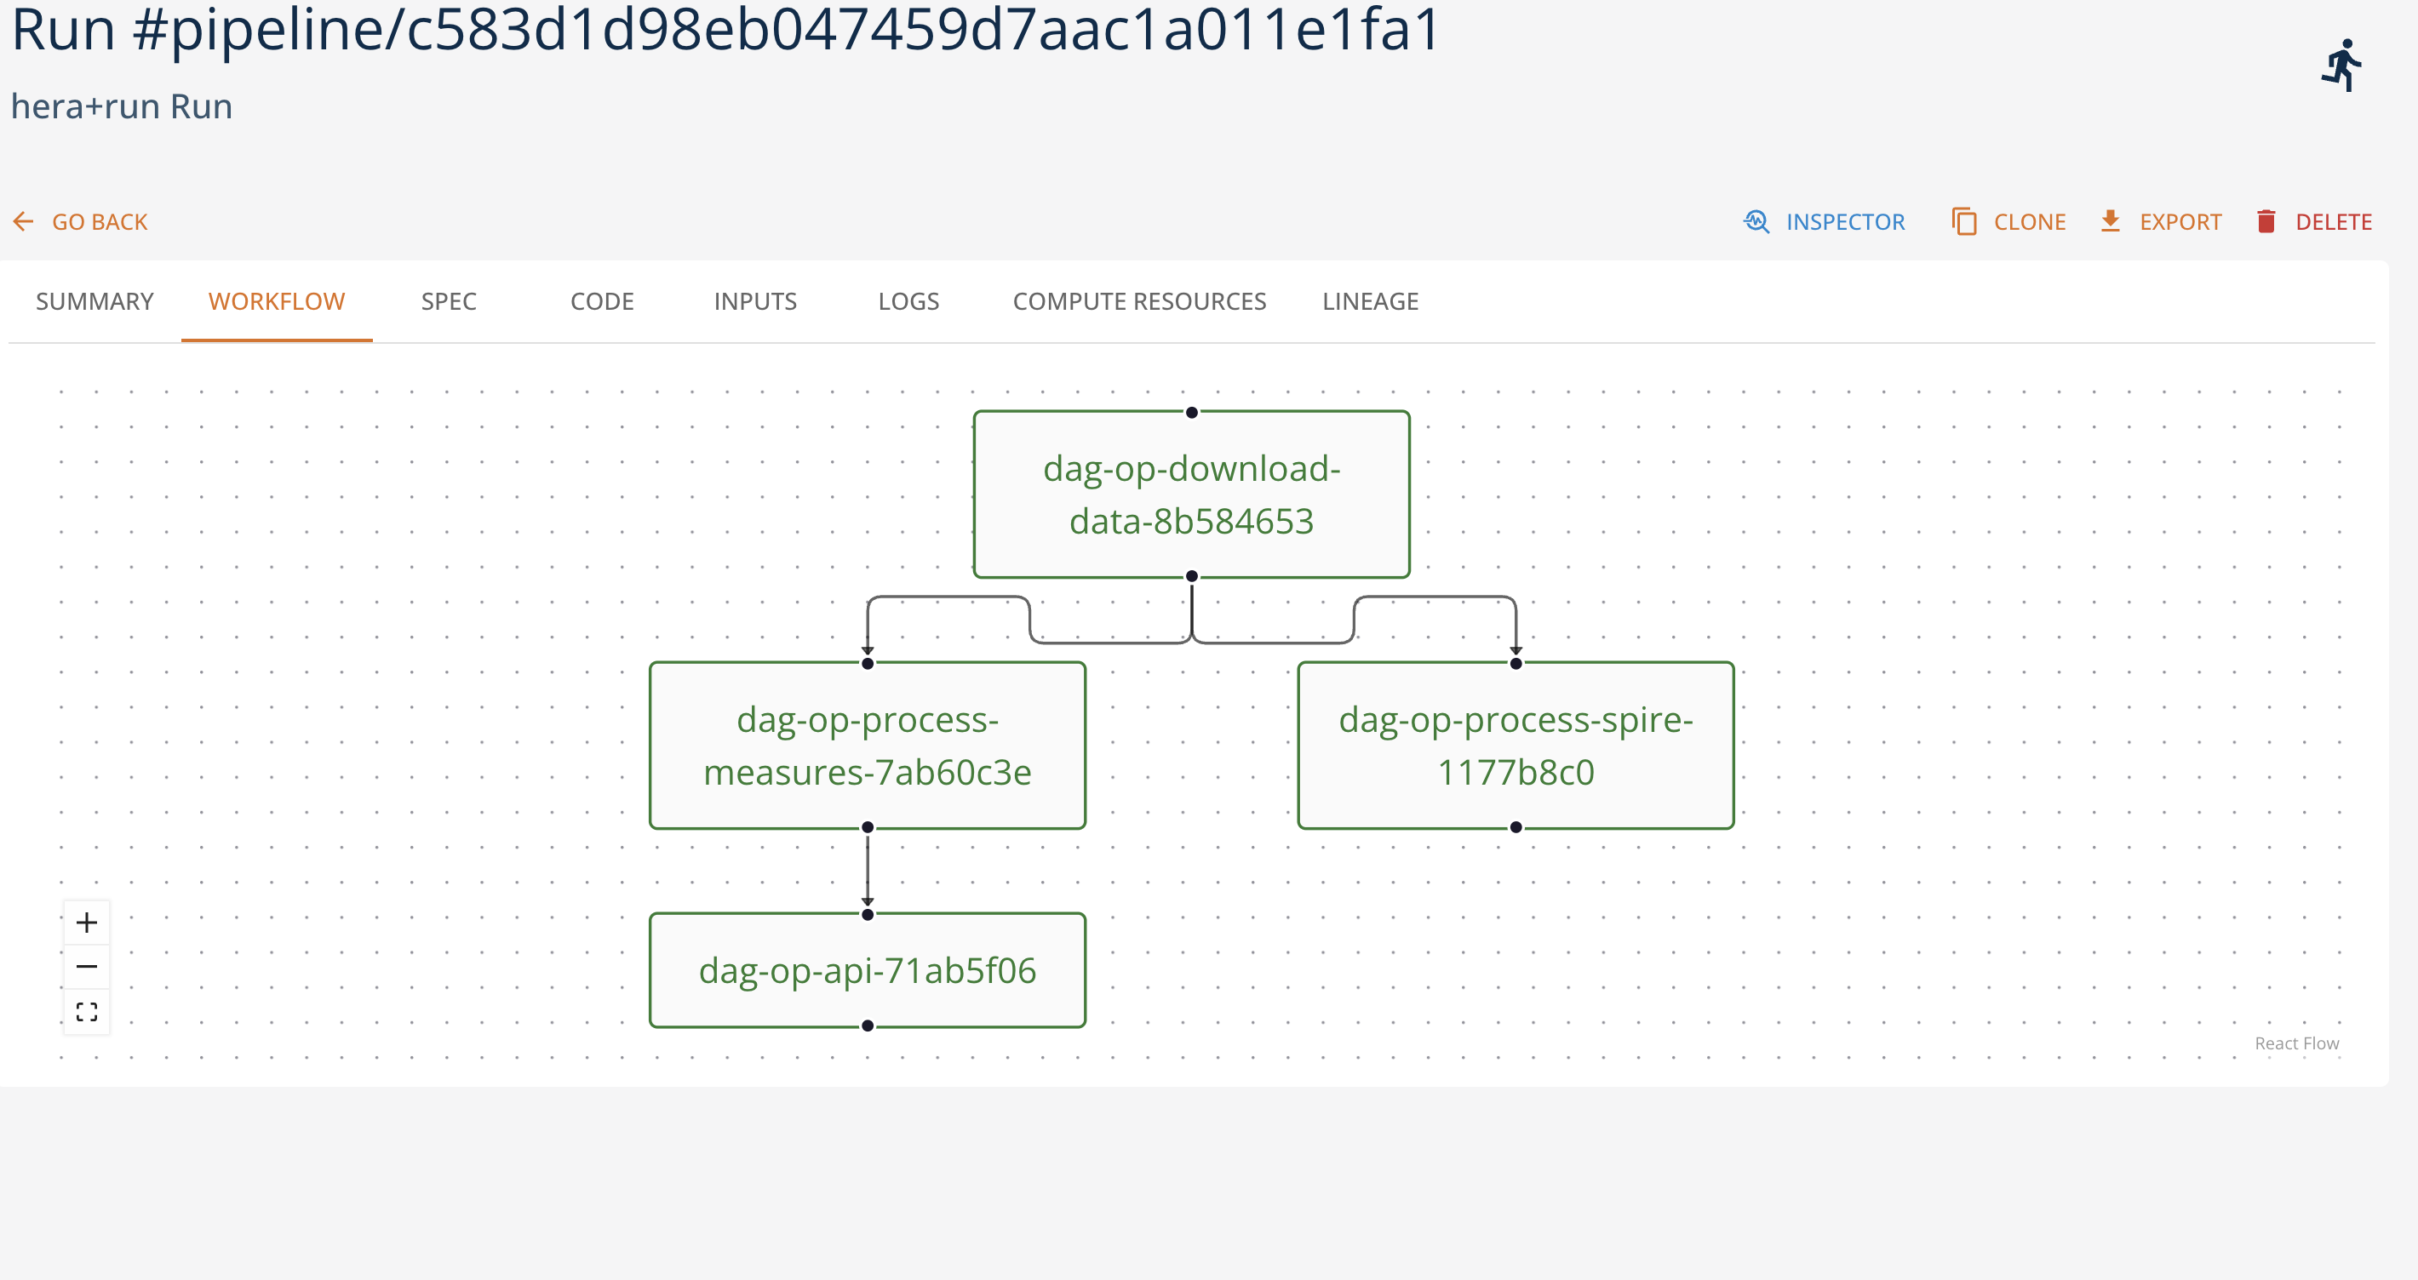Open the Spec tab

click(x=448, y=301)
